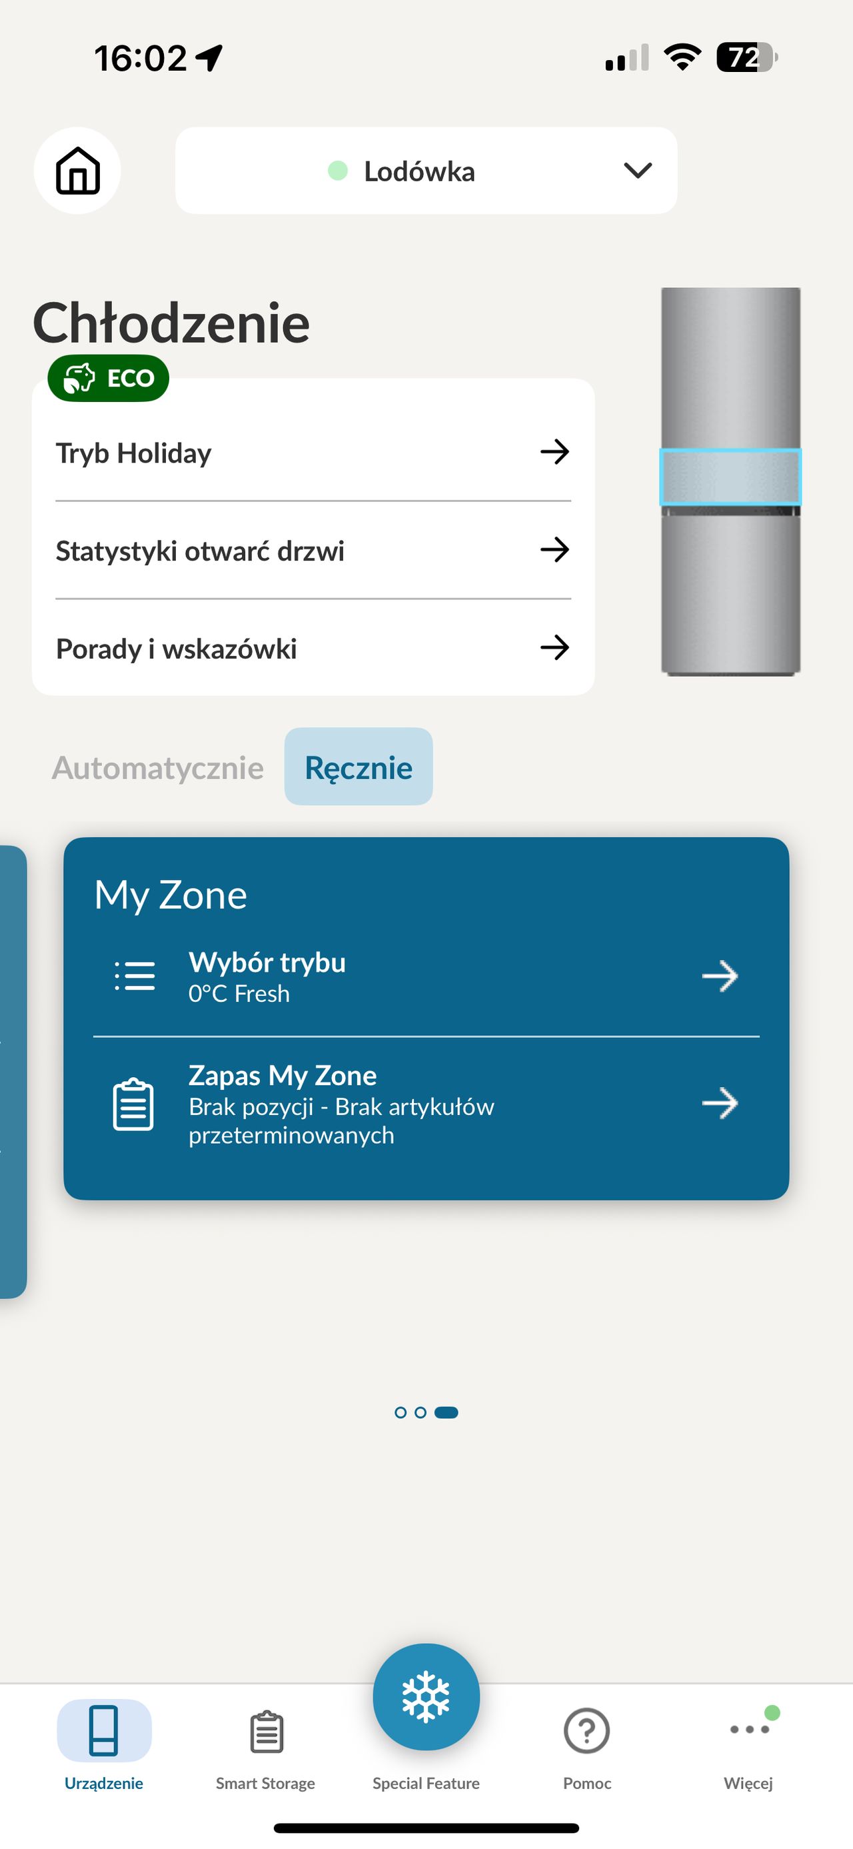The image size is (853, 1849).
Task: Open the Pomoc question mark icon
Action: pos(587,1730)
